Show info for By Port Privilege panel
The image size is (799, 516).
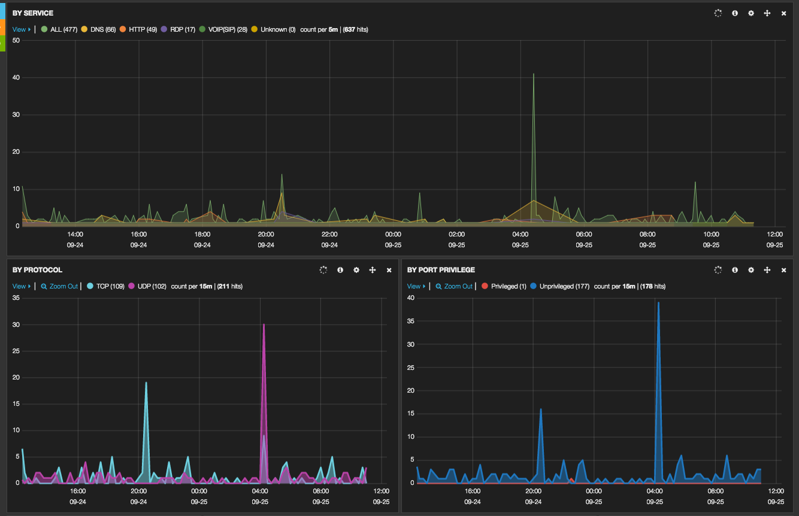click(734, 270)
